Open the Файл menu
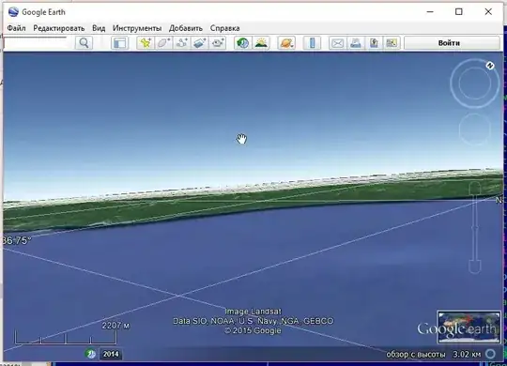507x366 pixels. pos(16,28)
